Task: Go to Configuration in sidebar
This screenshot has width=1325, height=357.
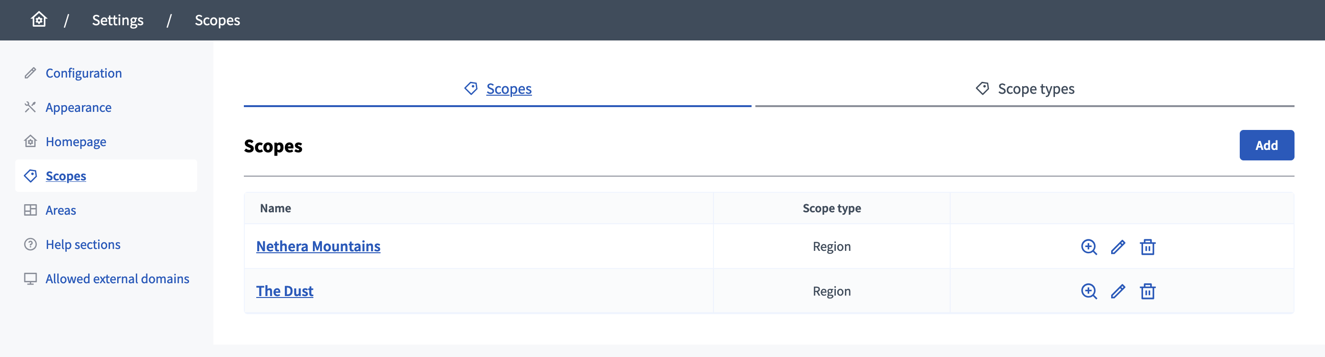Action: click(83, 73)
